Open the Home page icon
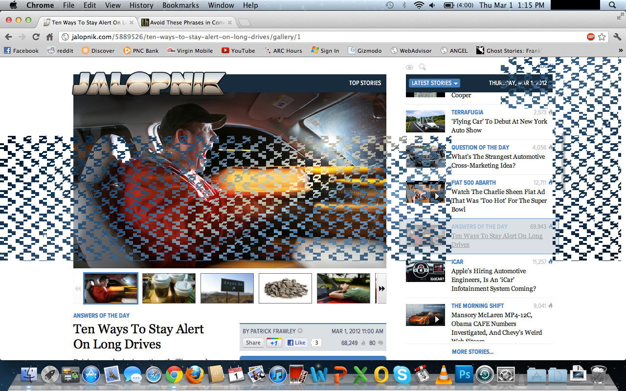 click(x=49, y=37)
